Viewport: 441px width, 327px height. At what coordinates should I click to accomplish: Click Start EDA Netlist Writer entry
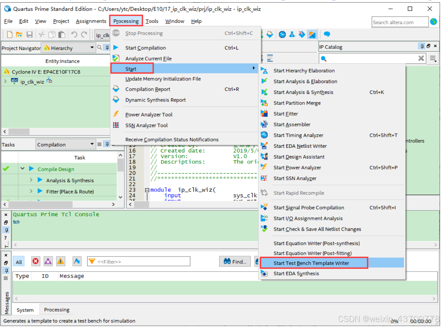(x=300, y=146)
